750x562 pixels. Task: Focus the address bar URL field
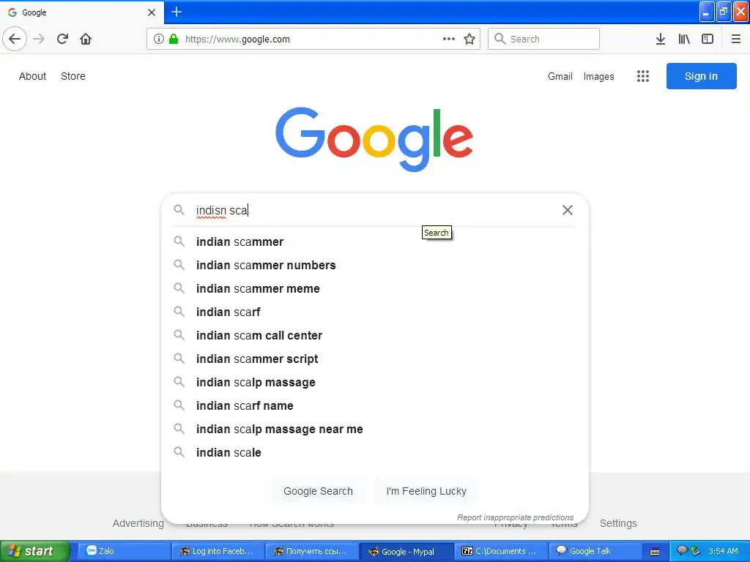pos(313,39)
